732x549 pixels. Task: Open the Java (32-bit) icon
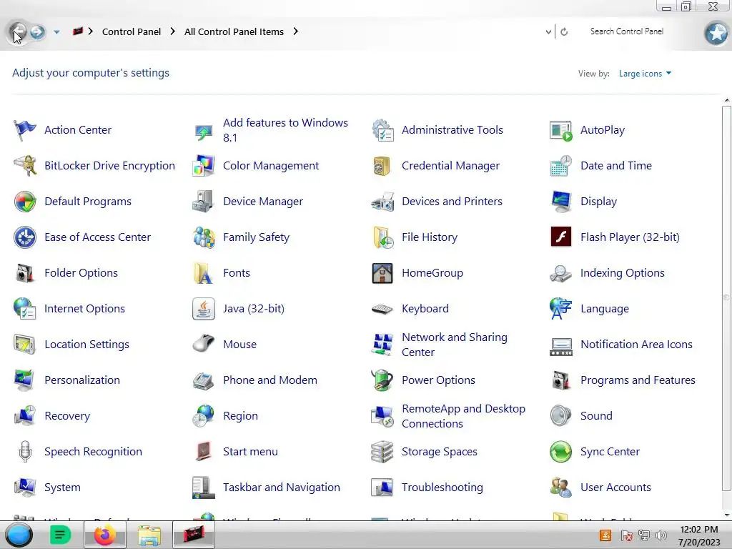tap(204, 309)
